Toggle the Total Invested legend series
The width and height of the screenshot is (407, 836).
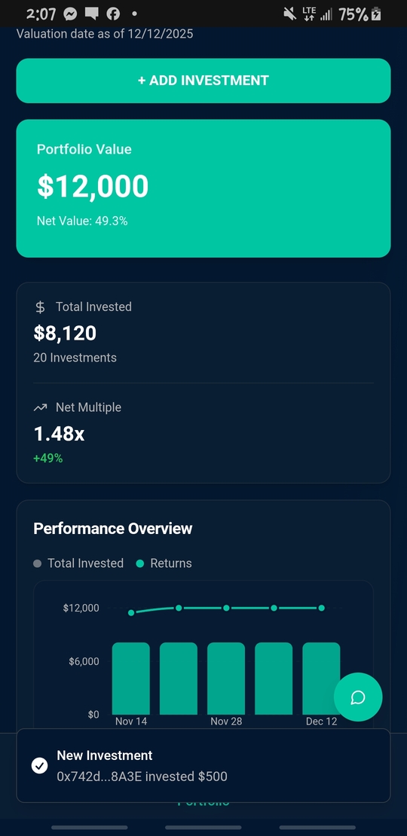pos(78,563)
